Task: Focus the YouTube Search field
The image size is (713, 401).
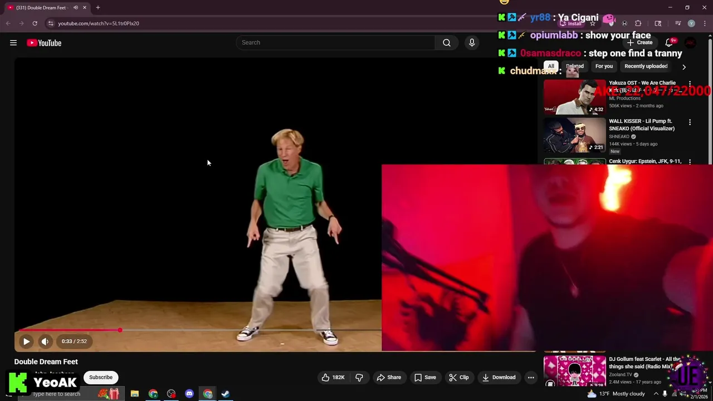Action: [x=335, y=42]
